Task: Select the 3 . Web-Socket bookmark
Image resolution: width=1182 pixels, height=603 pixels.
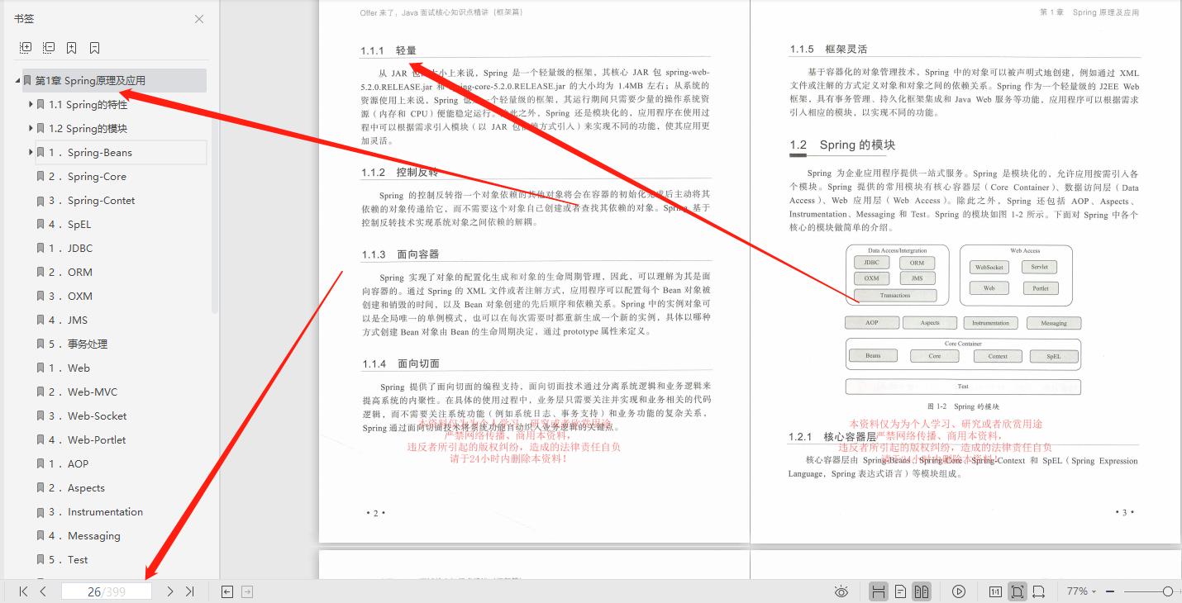Action: point(88,416)
